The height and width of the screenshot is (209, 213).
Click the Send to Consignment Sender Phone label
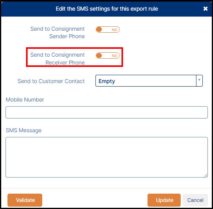click(x=58, y=33)
